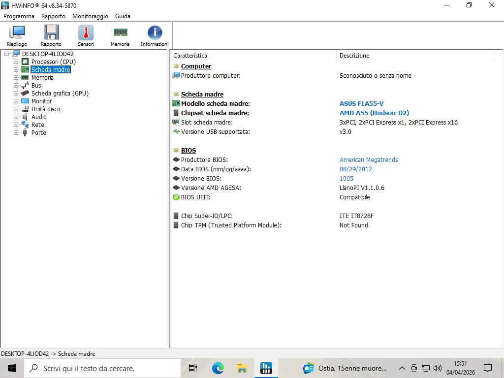Click the Unità disco drive icon
504x378 pixels.
point(25,109)
